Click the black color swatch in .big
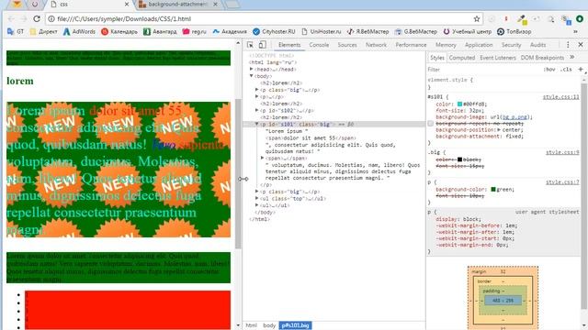The width and height of the screenshot is (588, 330). coord(459,159)
